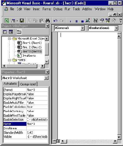
Task: Switch to Procedure View at code bottom
Action: pyautogui.click(x=54, y=141)
